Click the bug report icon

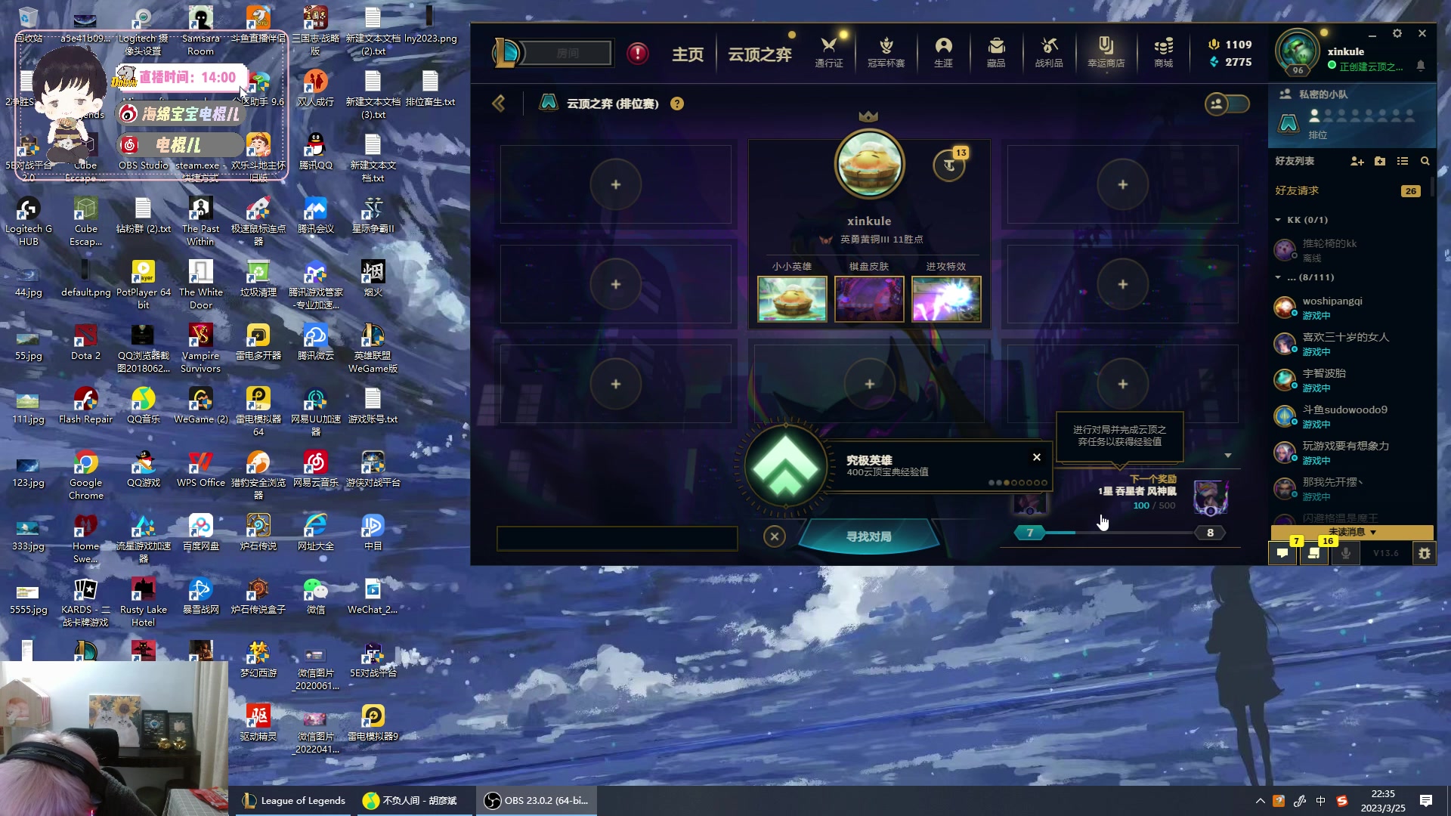click(1425, 553)
